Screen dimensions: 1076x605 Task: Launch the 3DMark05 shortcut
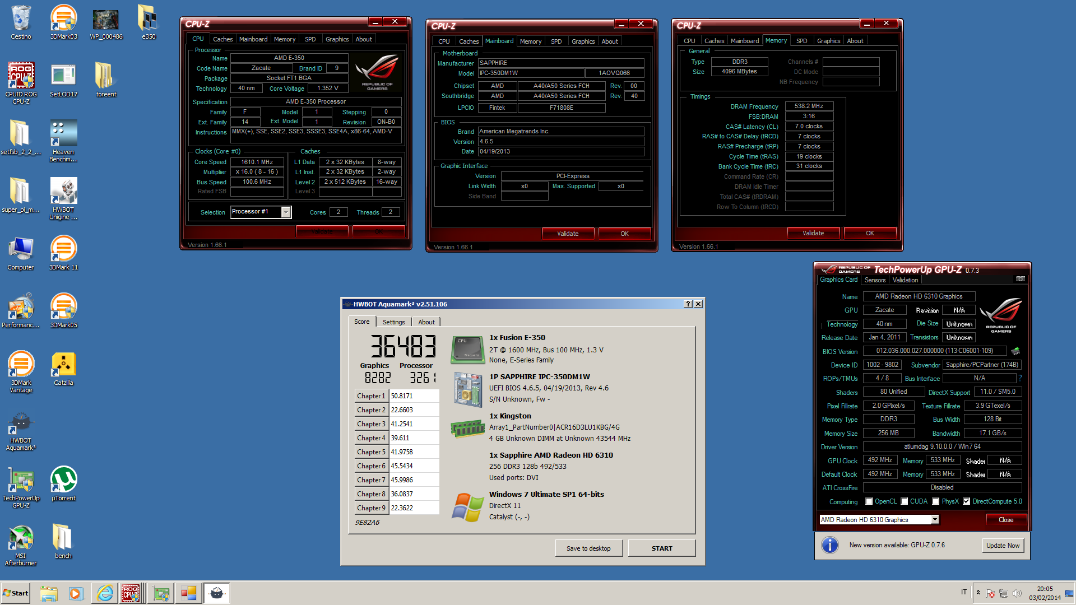tap(63, 311)
